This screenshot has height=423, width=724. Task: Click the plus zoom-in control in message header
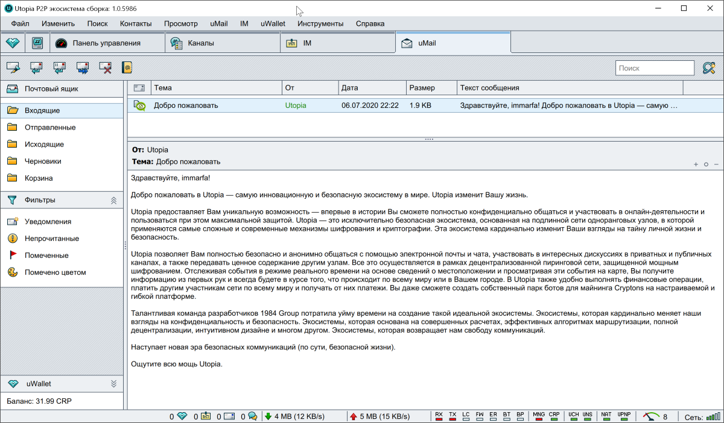coord(696,164)
